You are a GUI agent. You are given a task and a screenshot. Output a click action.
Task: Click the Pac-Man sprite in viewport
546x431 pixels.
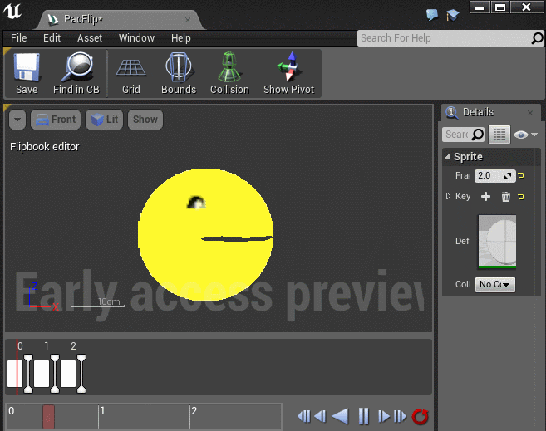coord(205,235)
